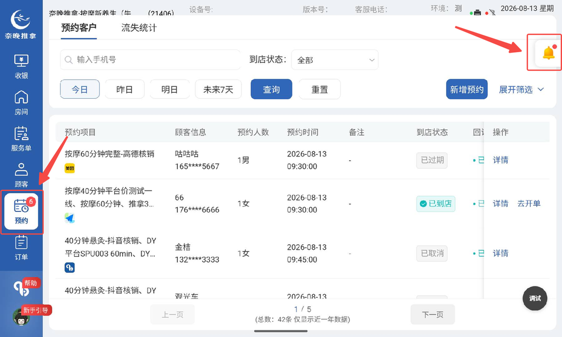The image size is (562, 337).
Task: Click the 已取消 status tag
Action: [432, 254]
